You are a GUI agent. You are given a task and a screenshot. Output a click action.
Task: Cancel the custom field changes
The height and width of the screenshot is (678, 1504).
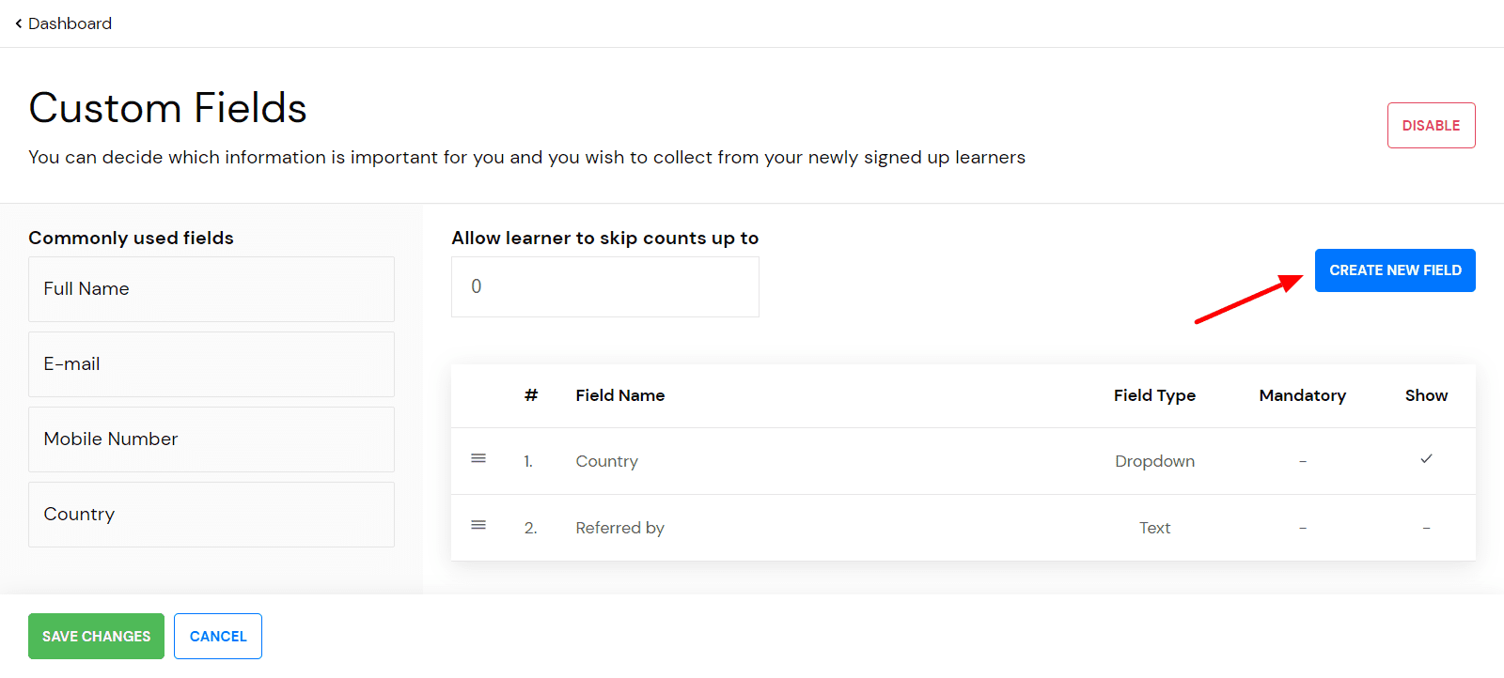[218, 637]
